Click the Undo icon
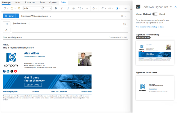 5,8
